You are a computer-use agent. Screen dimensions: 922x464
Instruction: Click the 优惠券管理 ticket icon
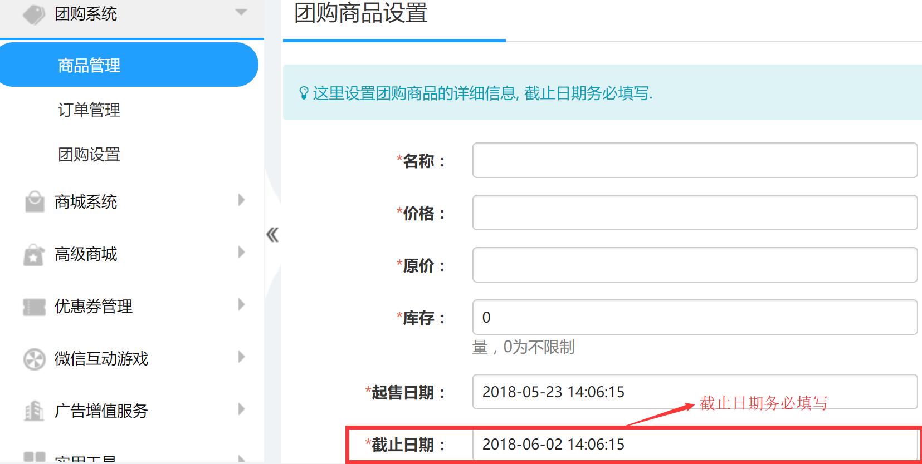[x=34, y=307]
